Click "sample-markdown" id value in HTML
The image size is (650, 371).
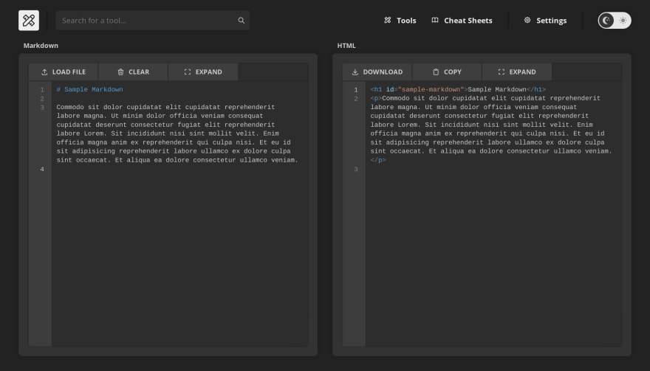coord(431,89)
